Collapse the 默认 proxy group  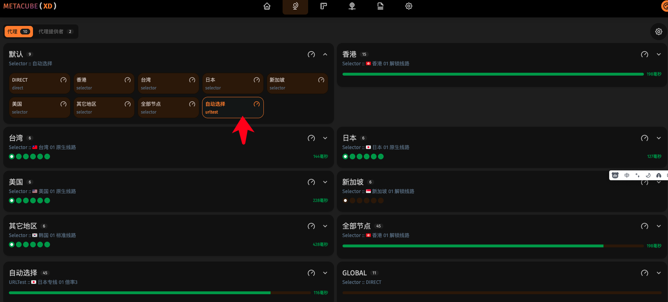point(325,54)
